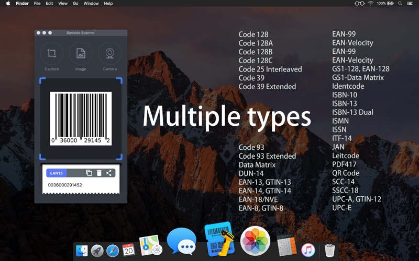Click the EAN13 barcode type label
Screen dimensions: 419x261
(57, 173)
